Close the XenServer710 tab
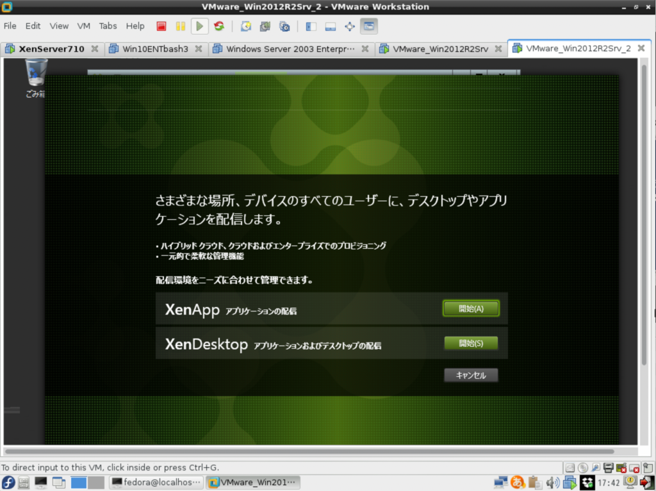The height and width of the screenshot is (491, 656). pos(95,49)
